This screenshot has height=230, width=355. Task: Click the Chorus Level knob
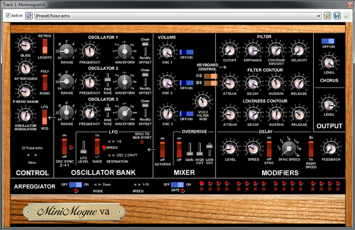pos(329,62)
